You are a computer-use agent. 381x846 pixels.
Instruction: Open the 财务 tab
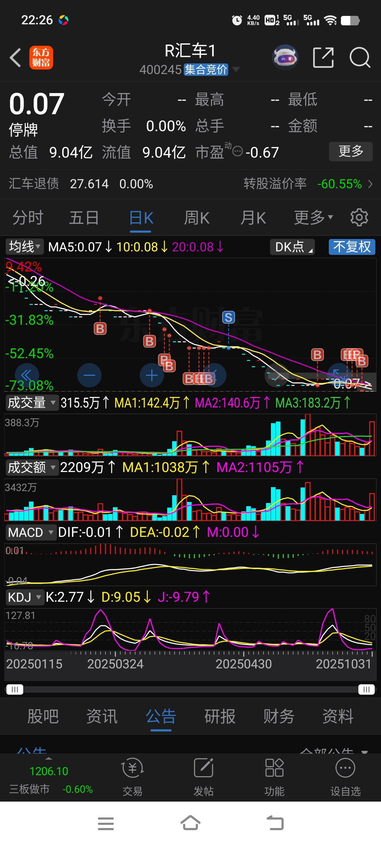(279, 717)
